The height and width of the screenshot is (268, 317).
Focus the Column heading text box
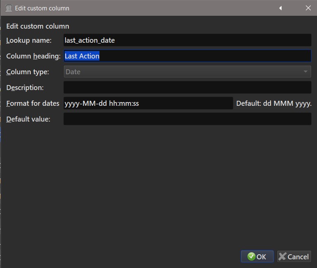click(187, 56)
